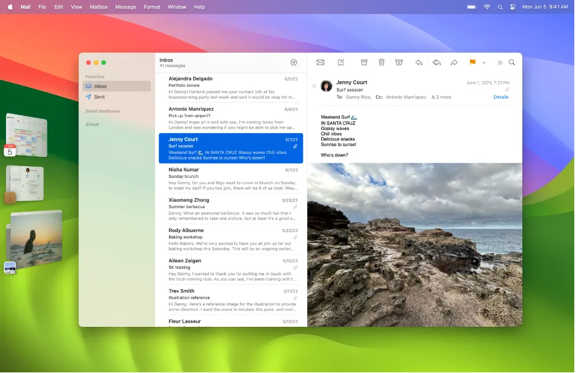Mark Jenny Court as VIP star
The height and width of the screenshot is (373, 576).
tap(315, 86)
